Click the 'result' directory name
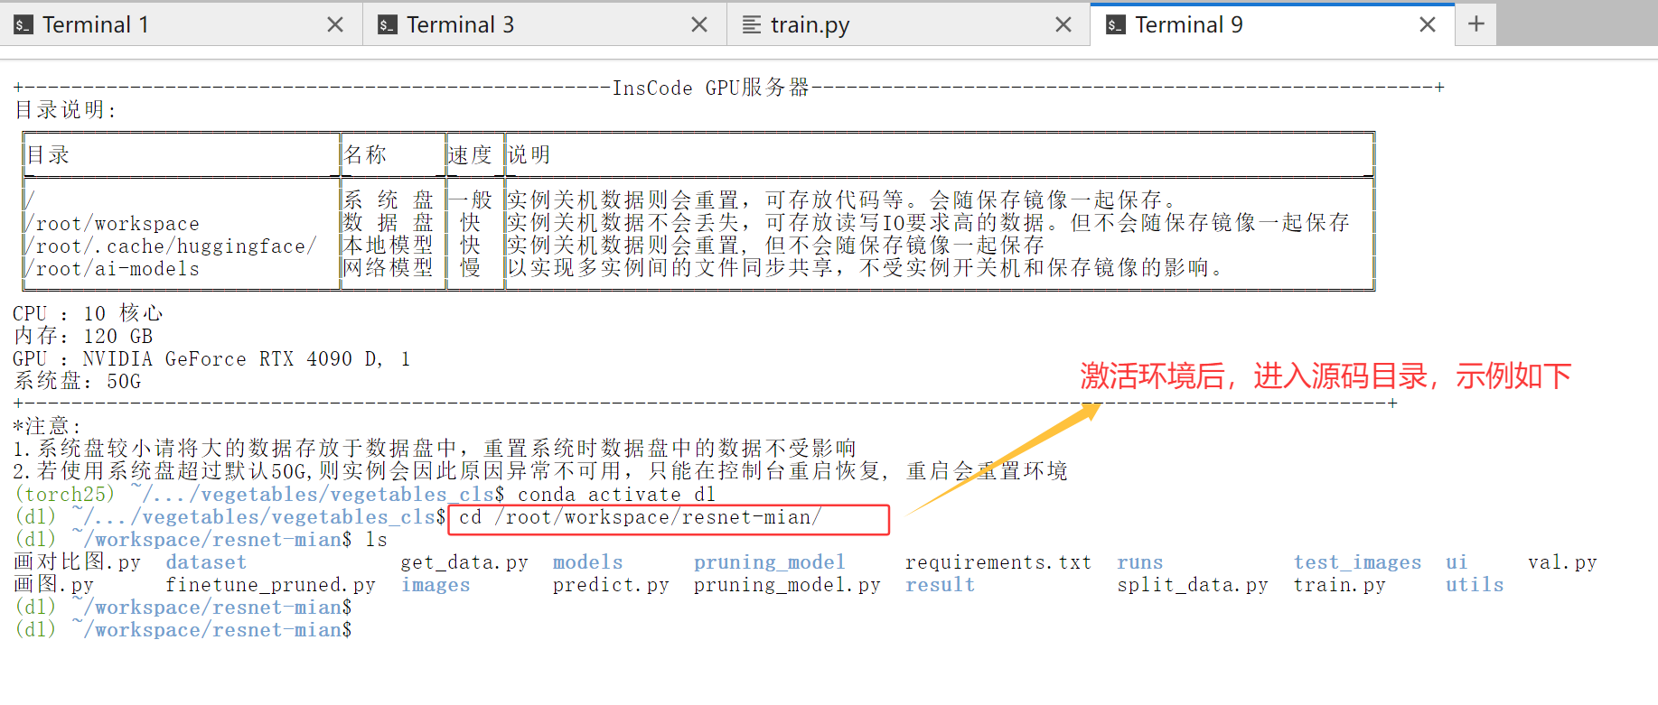Image resolution: width=1658 pixels, height=705 pixels. 941,585
